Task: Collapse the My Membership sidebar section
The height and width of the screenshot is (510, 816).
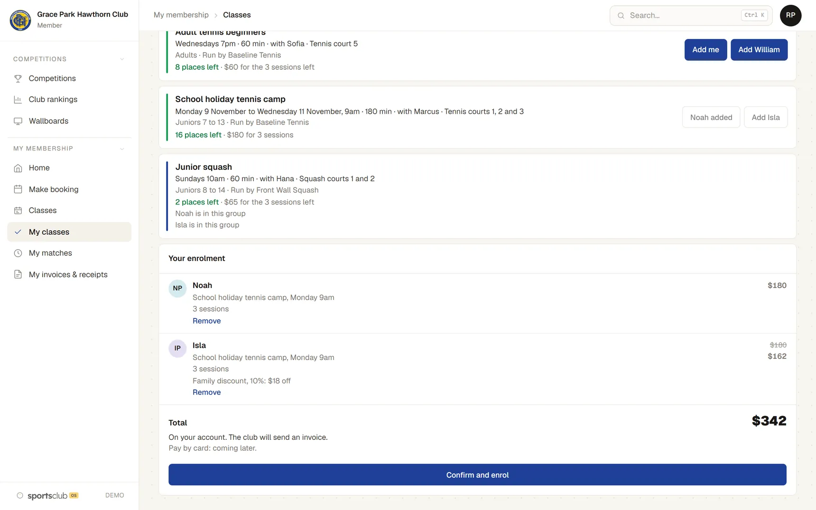Action: click(122, 148)
